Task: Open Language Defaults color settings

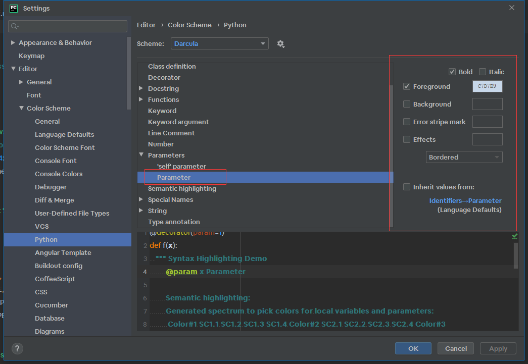Action: 65,135
